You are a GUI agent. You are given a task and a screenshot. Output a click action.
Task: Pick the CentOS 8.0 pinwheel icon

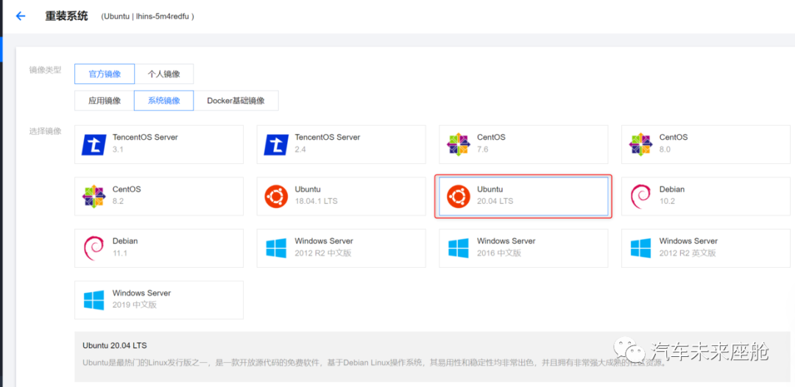point(640,144)
